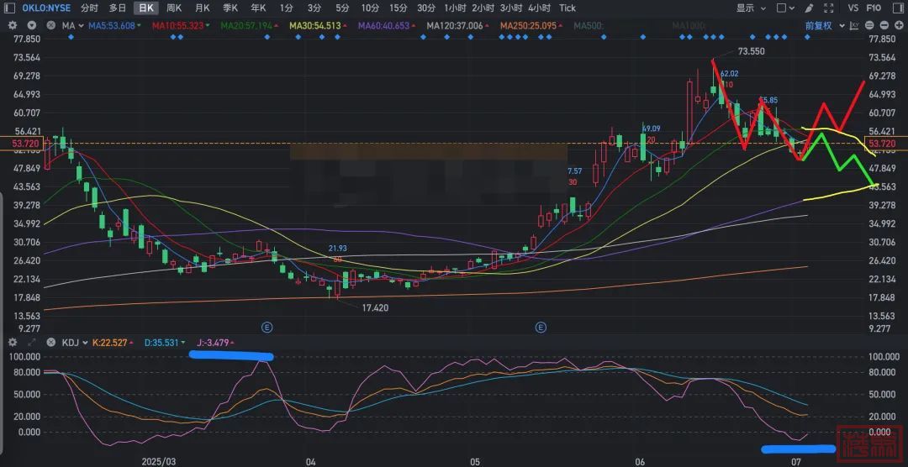908x467 pixels.
Task: Open the 前复权 adjustment dropdown
Action: click(x=822, y=25)
